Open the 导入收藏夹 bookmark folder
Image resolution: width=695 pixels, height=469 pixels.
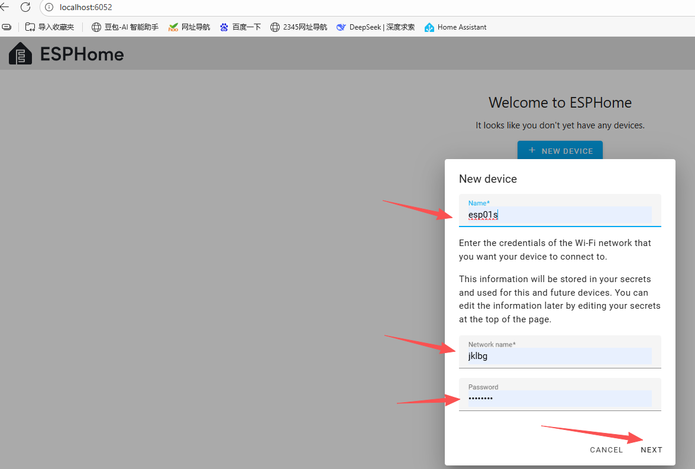50,27
